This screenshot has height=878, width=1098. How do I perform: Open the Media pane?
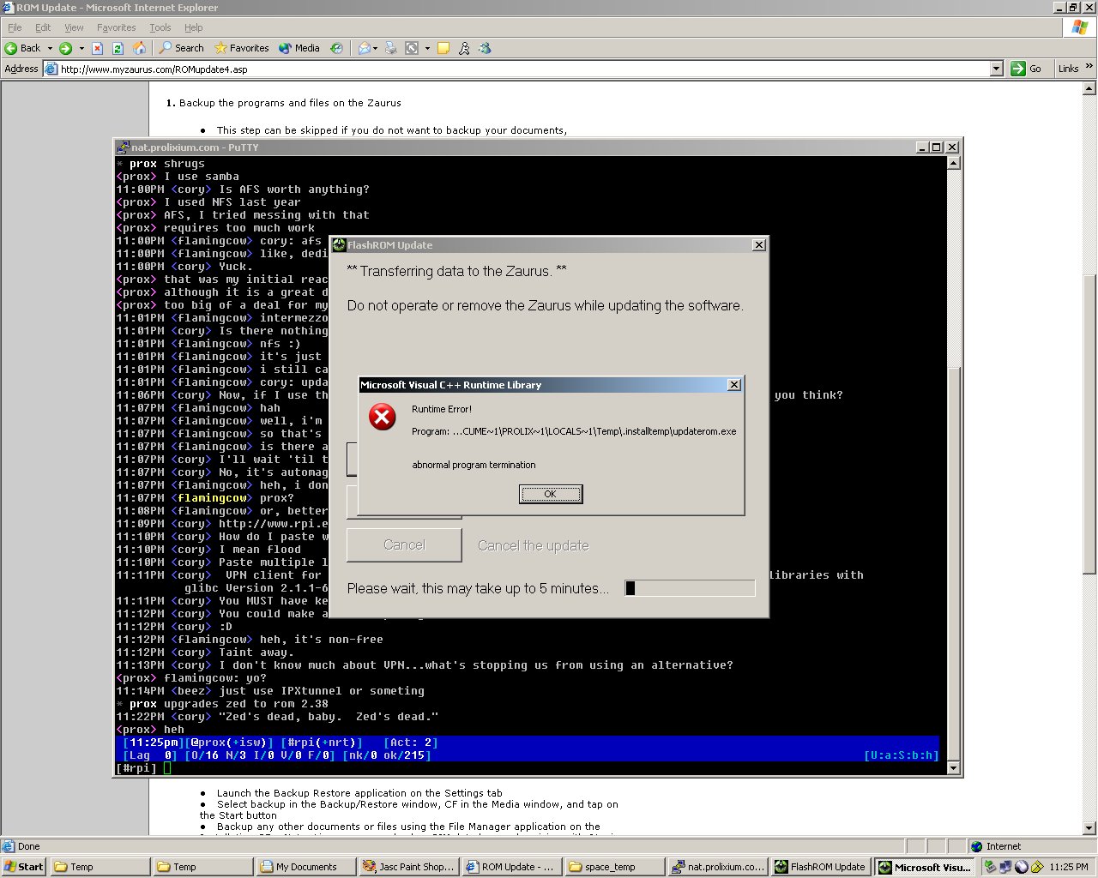point(299,48)
